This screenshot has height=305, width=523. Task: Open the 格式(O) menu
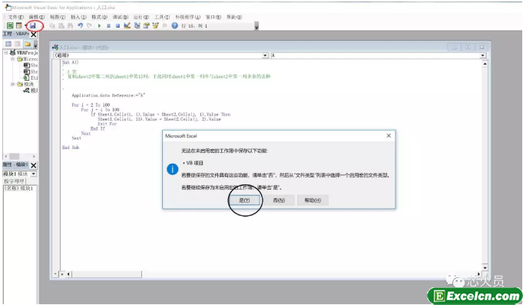[99, 17]
